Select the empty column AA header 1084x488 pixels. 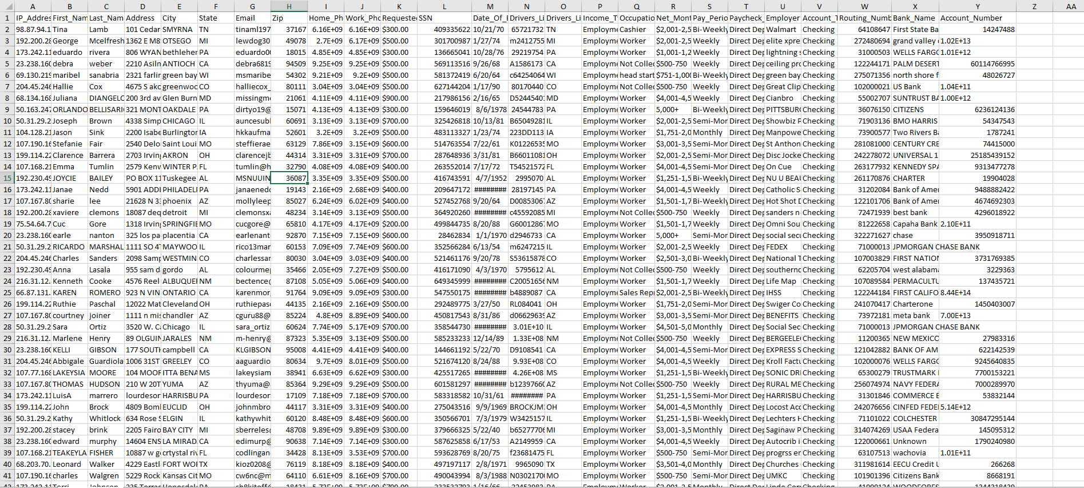[1071, 6]
